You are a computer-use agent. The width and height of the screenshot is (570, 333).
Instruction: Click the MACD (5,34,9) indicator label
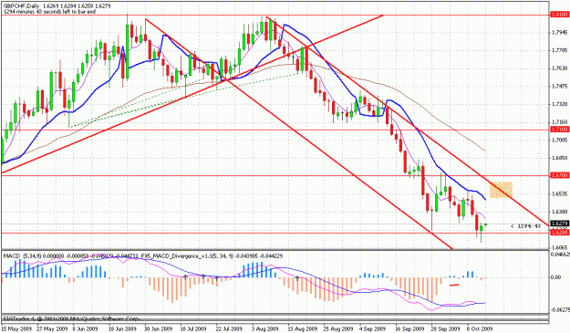(24, 256)
